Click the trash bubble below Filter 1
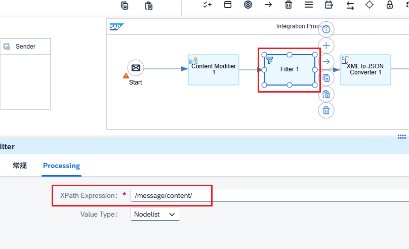 pos(326,110)
